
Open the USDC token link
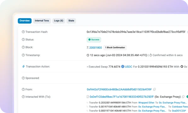(128, 67)
